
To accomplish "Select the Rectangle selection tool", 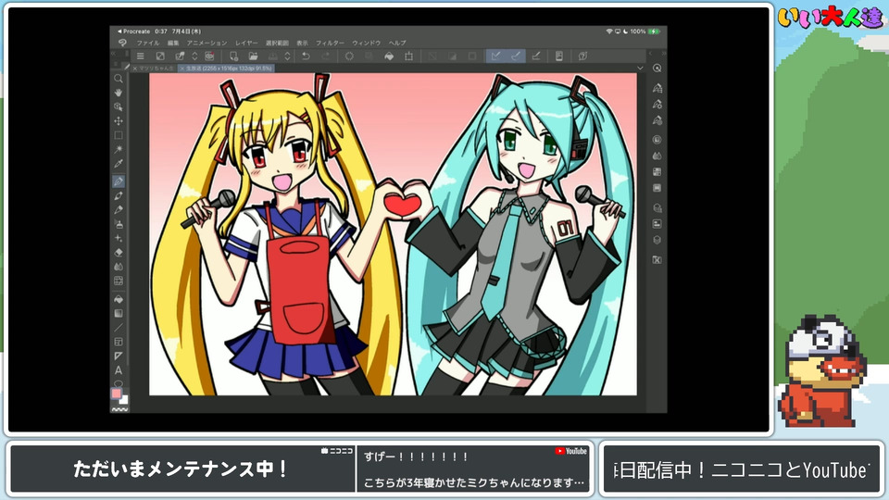I will click(118, 135).
